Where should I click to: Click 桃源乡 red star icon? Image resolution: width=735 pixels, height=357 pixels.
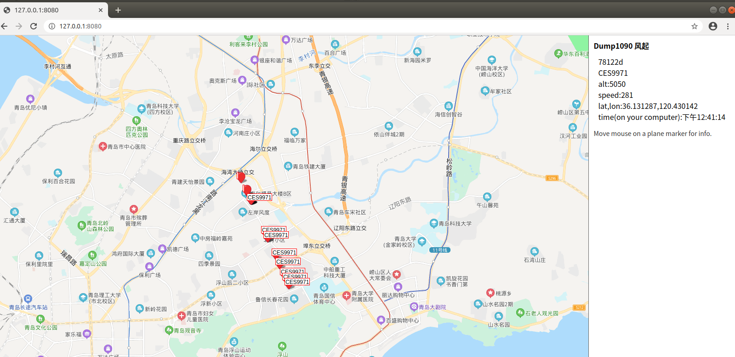[x=490, y=293]
